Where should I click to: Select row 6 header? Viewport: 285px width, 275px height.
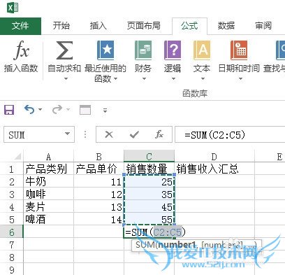coord(12,232)
